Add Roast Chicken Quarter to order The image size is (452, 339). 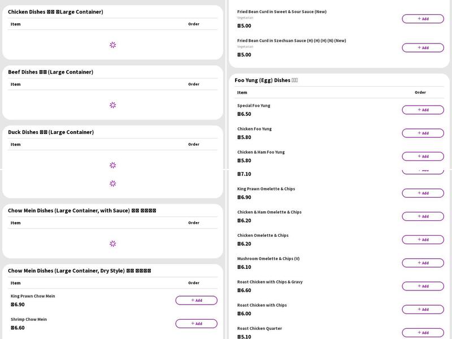point(423,332)
